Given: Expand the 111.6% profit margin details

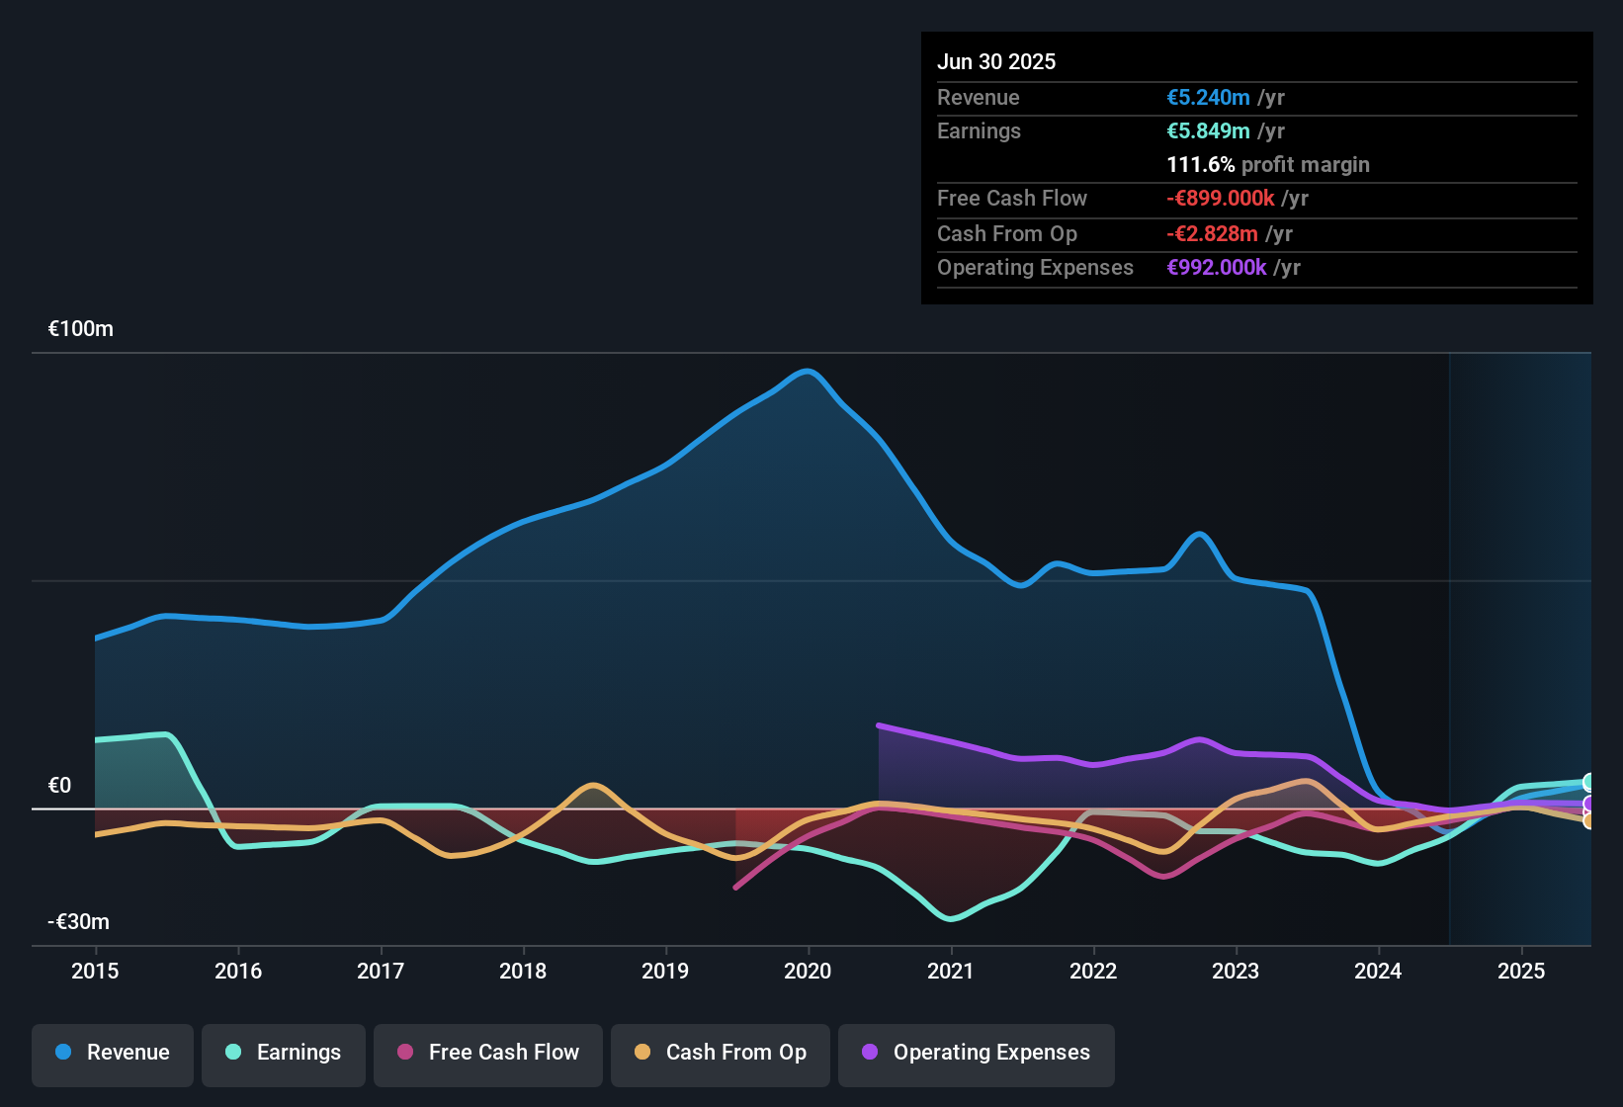Looking at the screenshot, I should (1268, 165).
